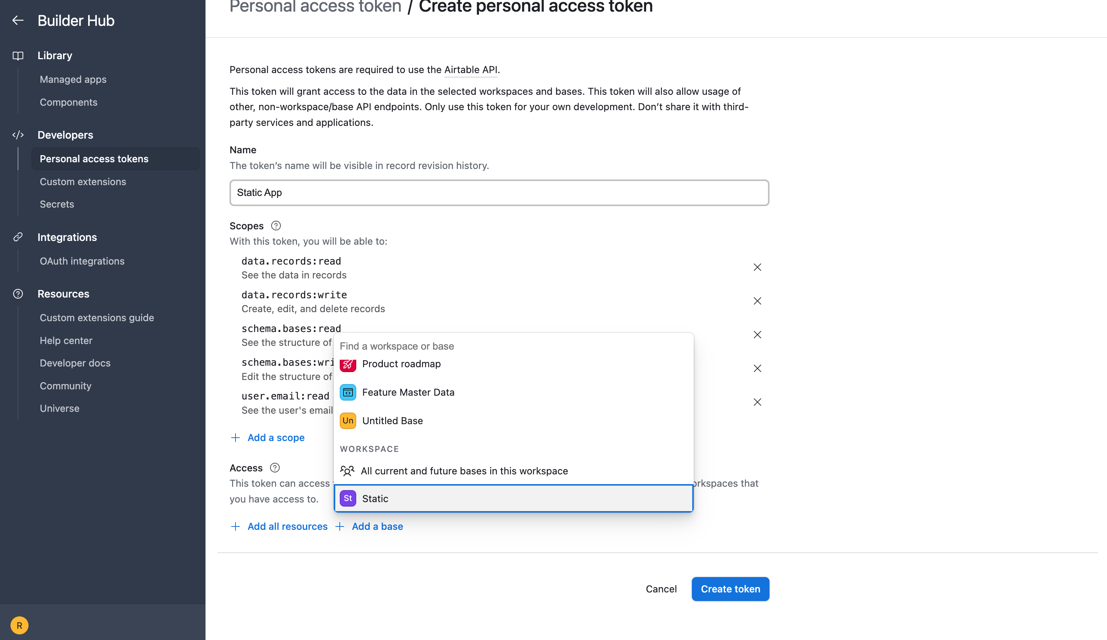Remove the data.records:write scope
The width and height of the screenshot is (1107, 640).
[757, 301]
